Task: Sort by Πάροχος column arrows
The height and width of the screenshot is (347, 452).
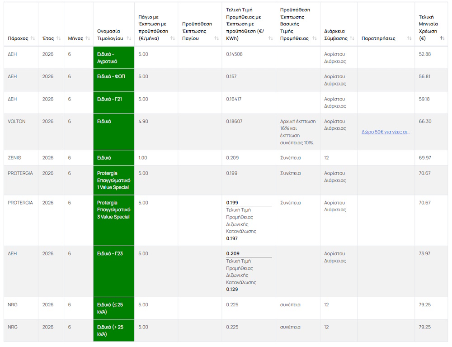Action: [33, 38]
